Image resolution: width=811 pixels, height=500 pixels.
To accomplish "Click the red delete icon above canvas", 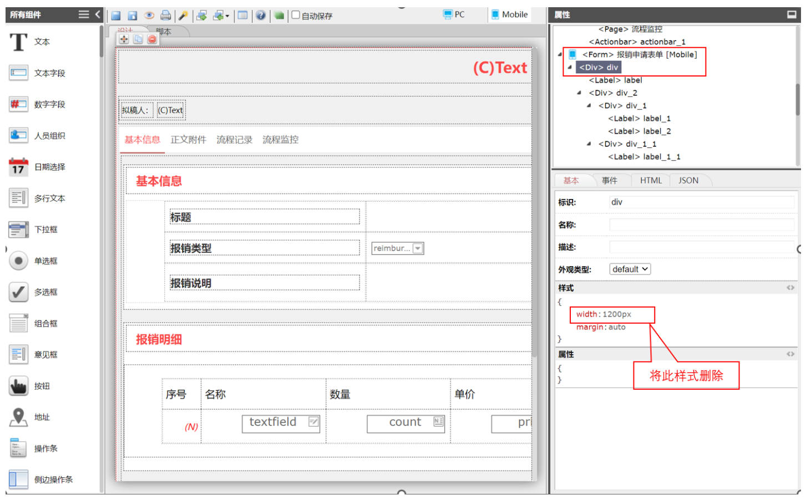I will coord(152,39).
